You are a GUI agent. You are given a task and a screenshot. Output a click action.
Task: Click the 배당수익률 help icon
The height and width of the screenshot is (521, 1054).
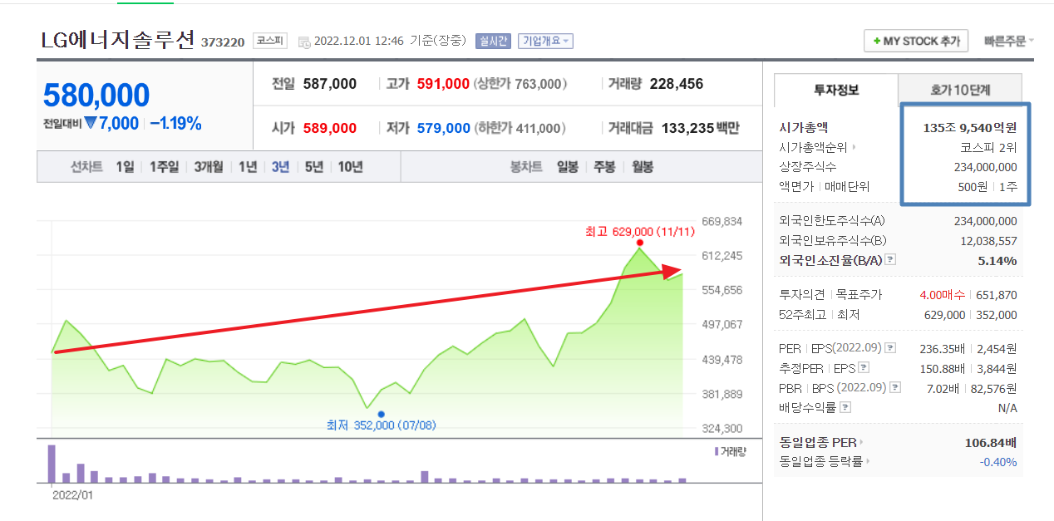[x=844, y=405]
